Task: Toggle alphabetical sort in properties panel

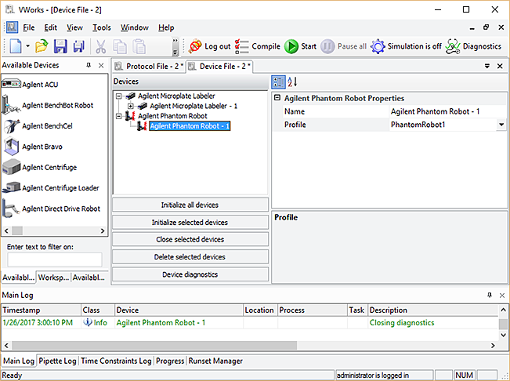Action: 292,82
